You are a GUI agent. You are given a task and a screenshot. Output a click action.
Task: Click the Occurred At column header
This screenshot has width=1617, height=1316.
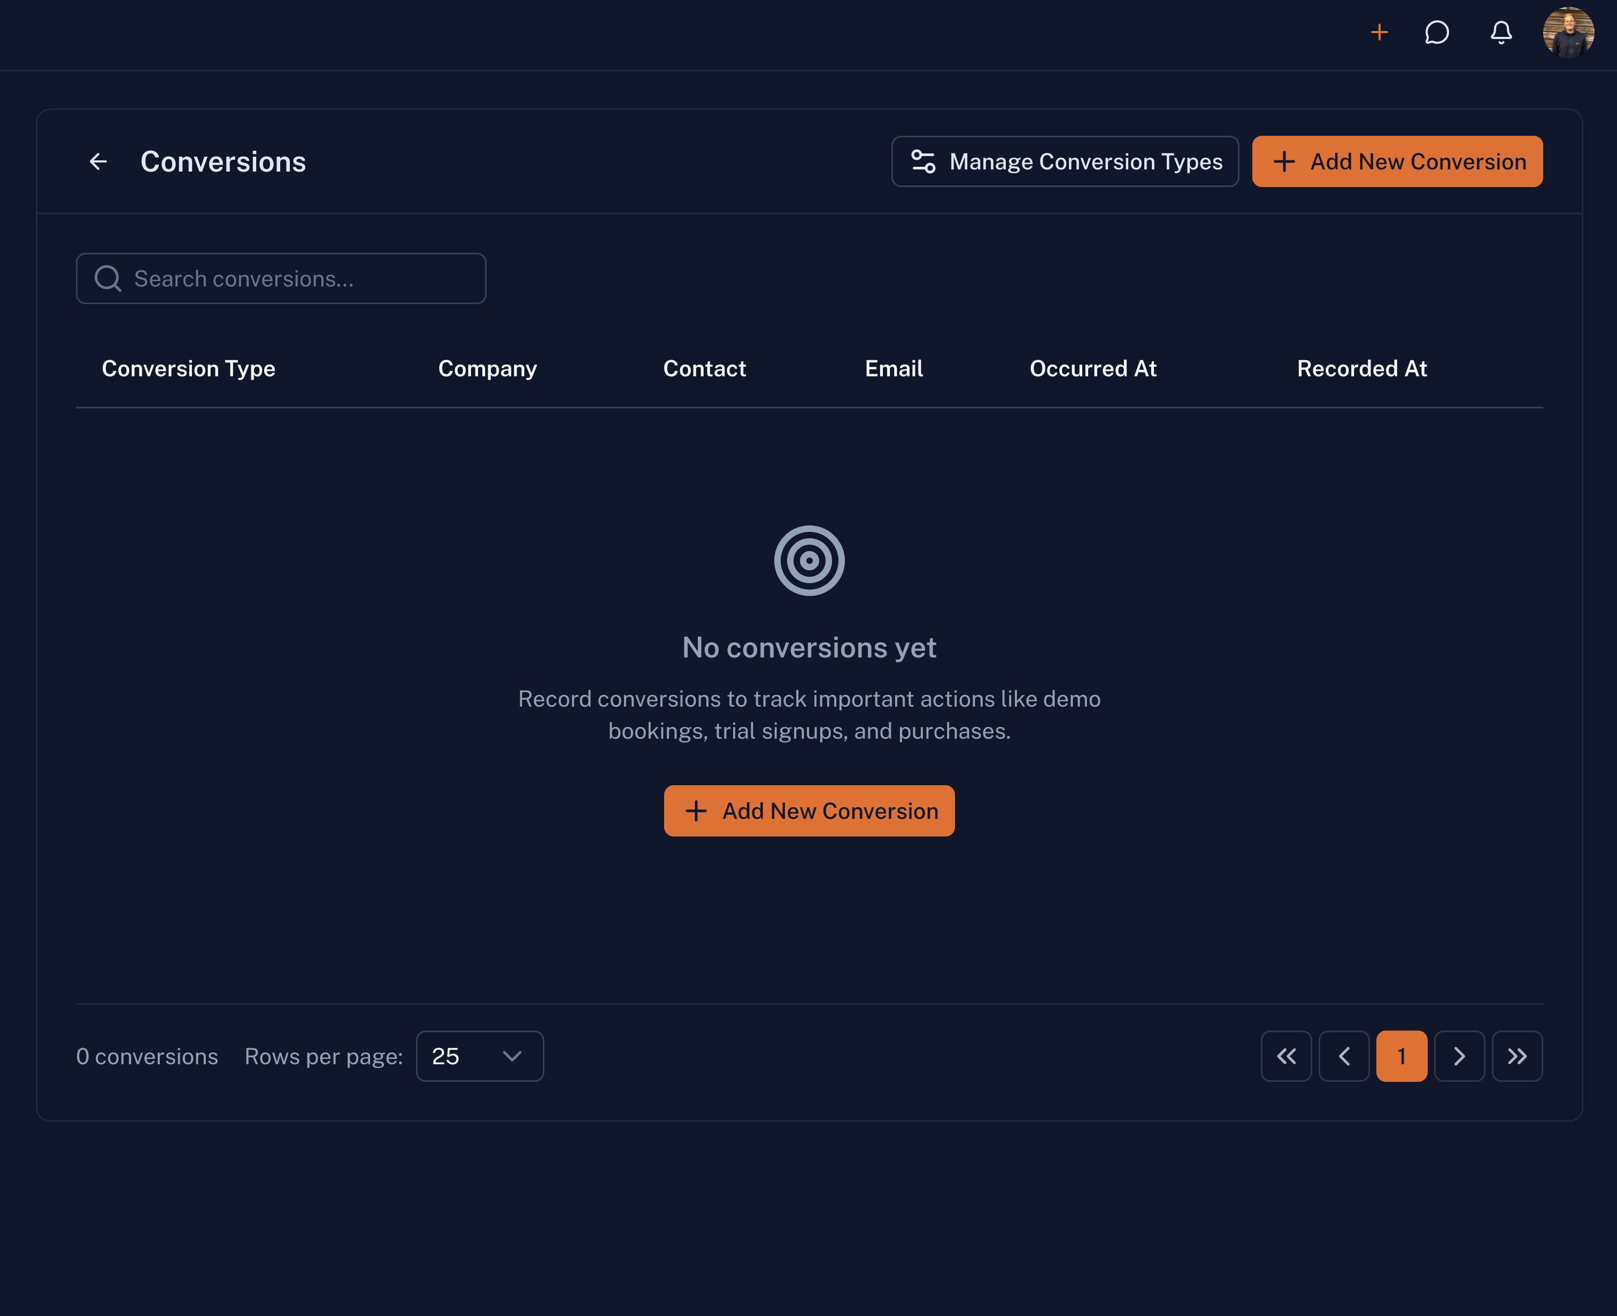(x=1092, y=368)
